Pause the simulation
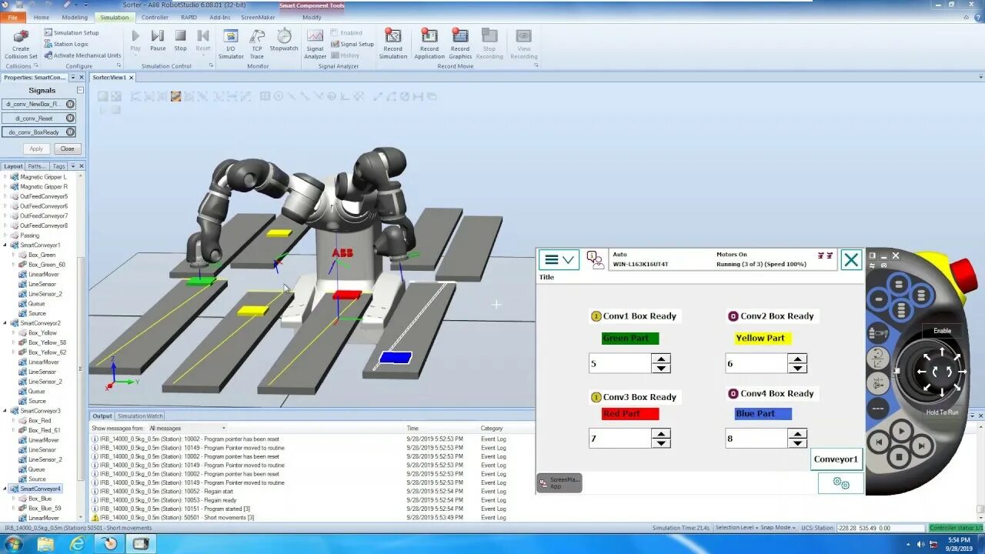 [158, 41]
